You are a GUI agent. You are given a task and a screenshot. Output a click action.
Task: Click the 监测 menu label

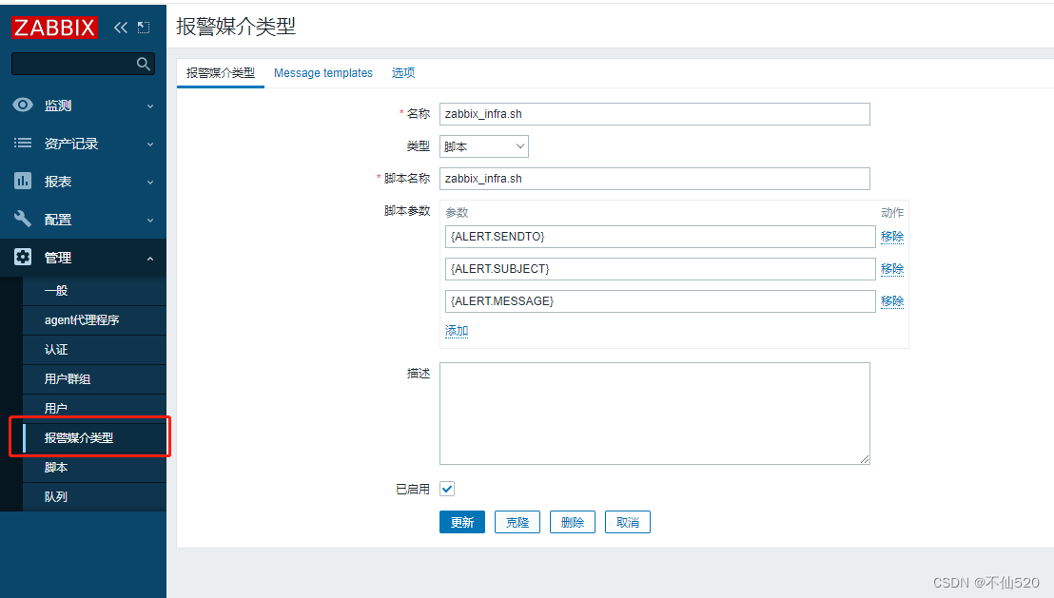[58, 106]
